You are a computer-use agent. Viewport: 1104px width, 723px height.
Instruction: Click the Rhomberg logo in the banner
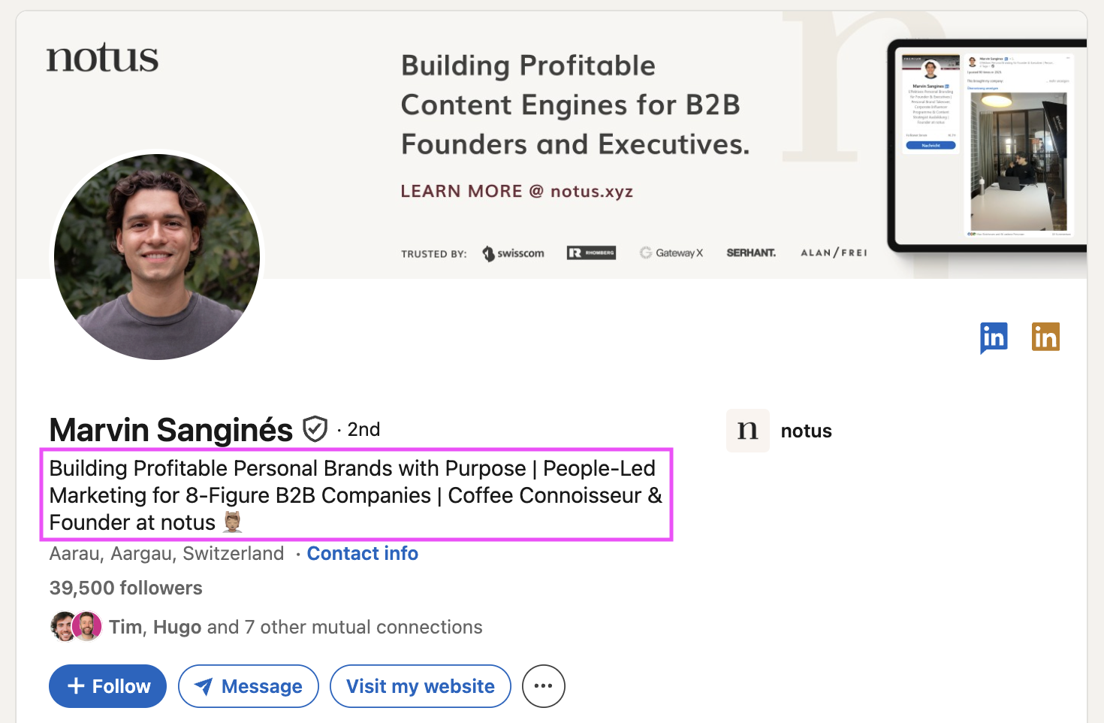[x=591, y=253]
